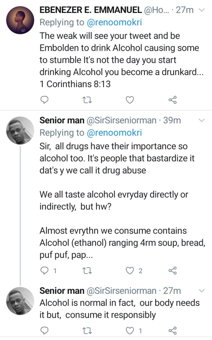212x340 pixels.
Task: Open options chevron on Ebenezer's tweet
Action: (x=202, y=10)
